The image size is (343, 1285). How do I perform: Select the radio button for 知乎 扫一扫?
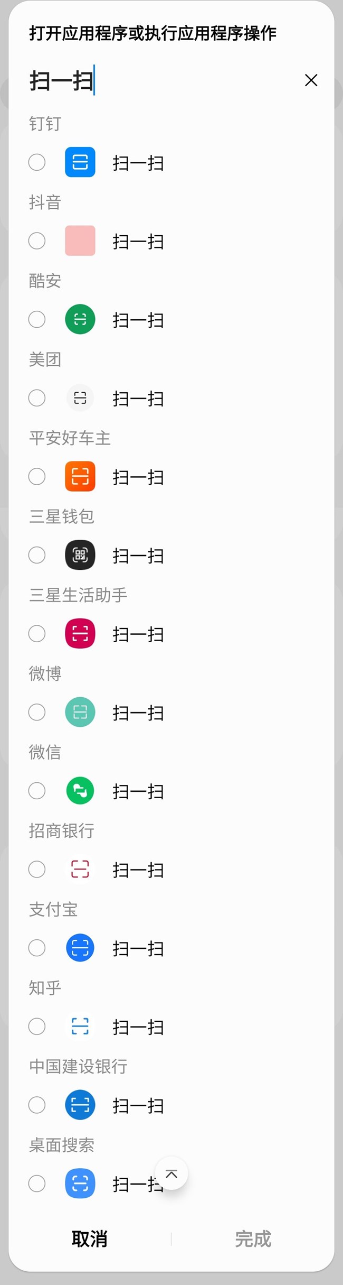tap(37, 1027)
